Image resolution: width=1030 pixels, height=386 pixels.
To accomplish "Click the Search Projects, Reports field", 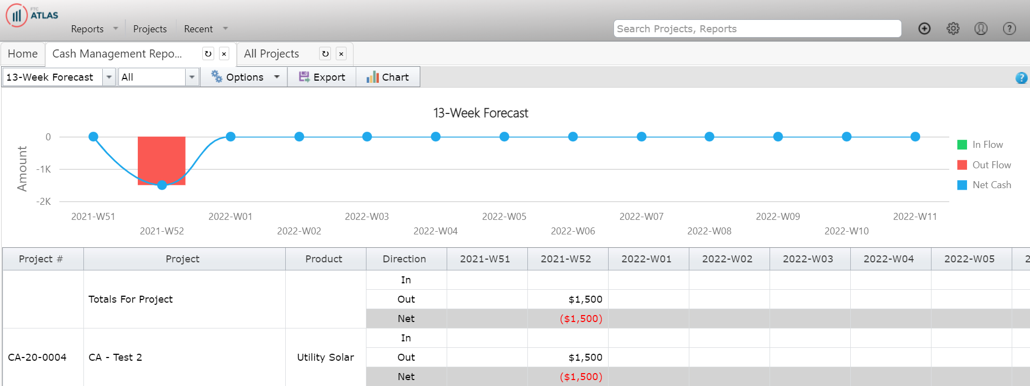I will (x=757, y=28).
